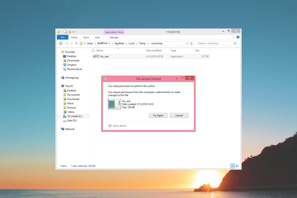Click the Properties quick access icon
Viewport: 297px width, 198px height.
point(65,32)
